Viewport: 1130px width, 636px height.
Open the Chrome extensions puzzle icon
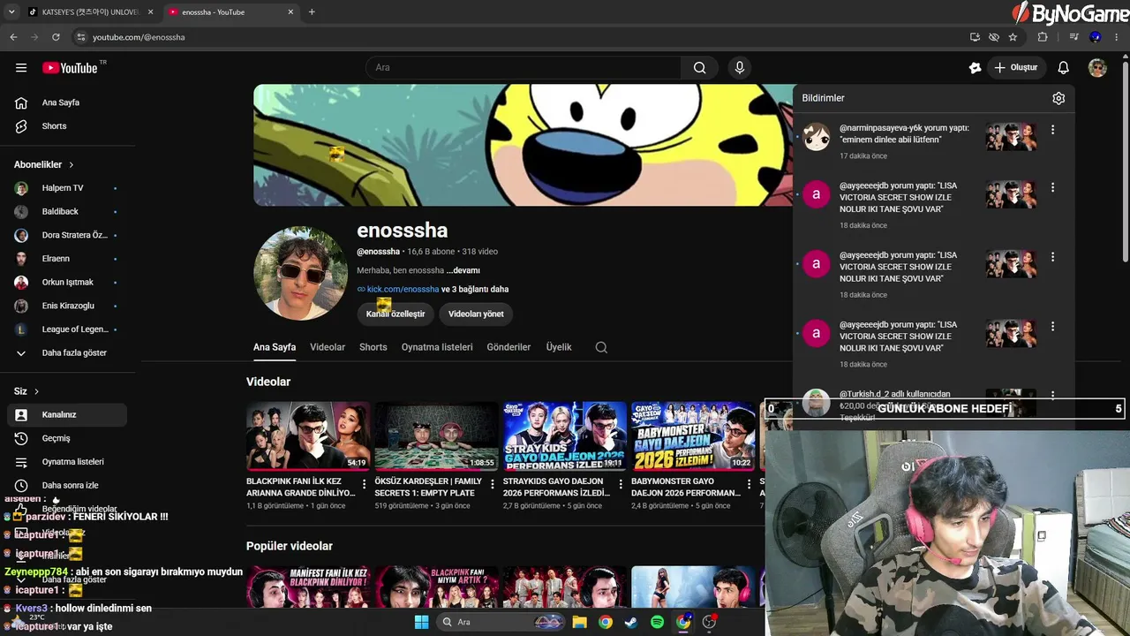click(x=1043, y=37)
